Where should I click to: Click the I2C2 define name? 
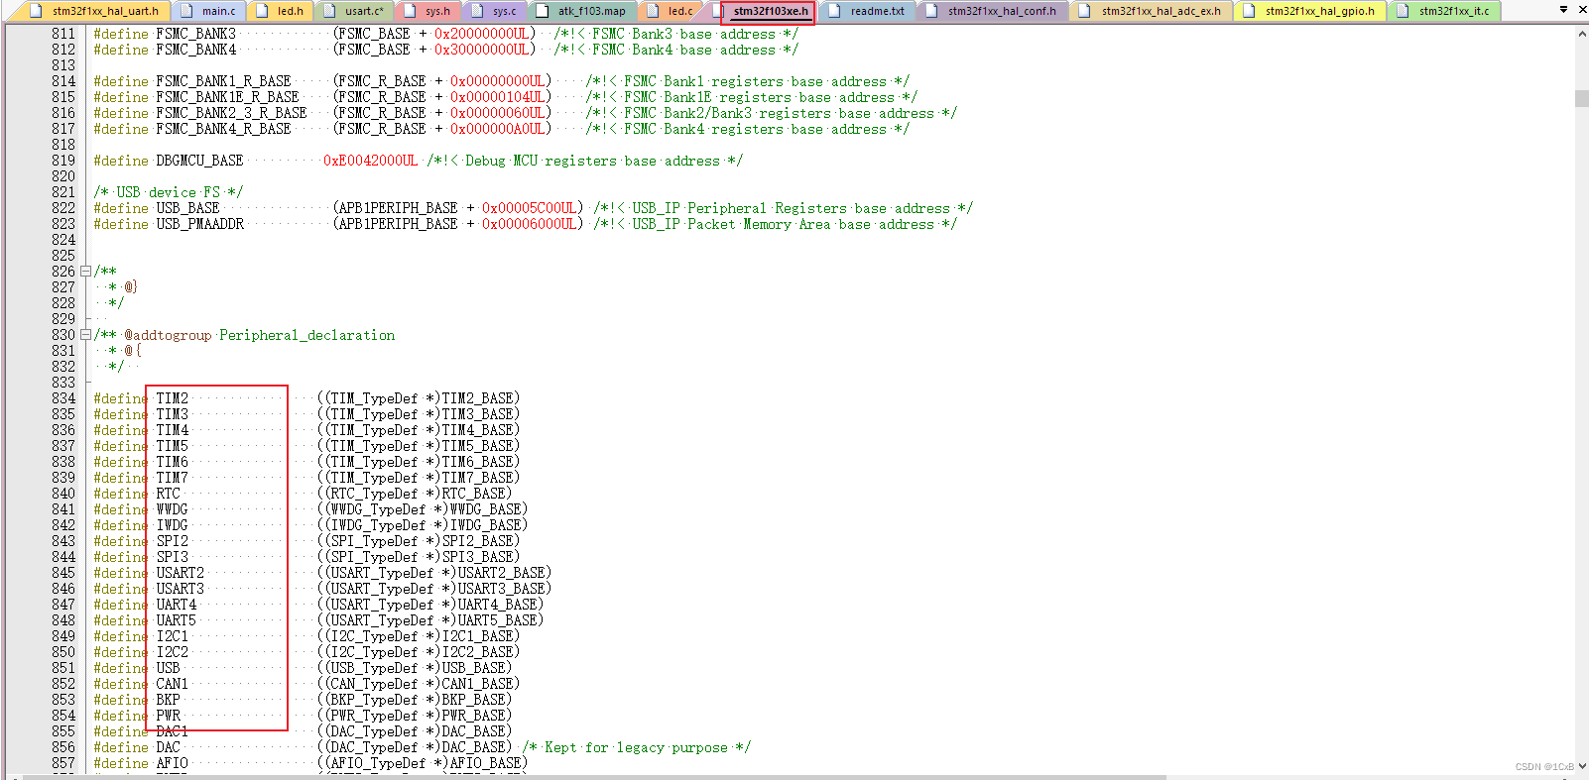click(x=172, y=652)
